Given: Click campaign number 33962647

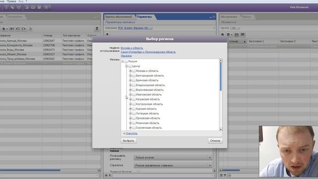Looking at the screenshot, I should [49, 41].
